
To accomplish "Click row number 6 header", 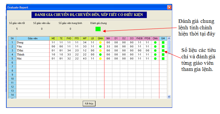I will (x=12, y=63).
